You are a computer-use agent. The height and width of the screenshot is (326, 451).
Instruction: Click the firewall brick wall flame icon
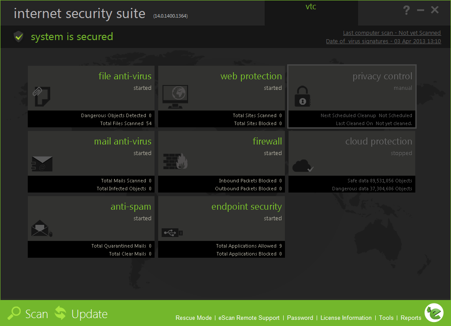pyautogui.click(x=176, y=162)
